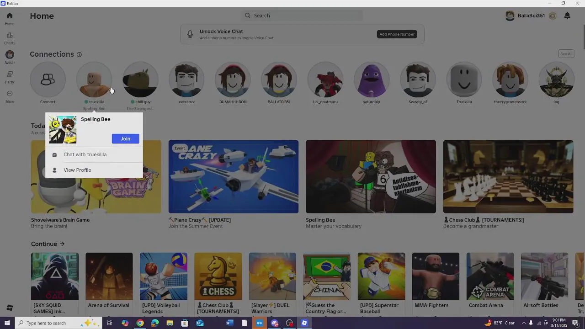Screen dimensions: 585x329
Task: Select View Profile in popup
Action: point(94,170)
